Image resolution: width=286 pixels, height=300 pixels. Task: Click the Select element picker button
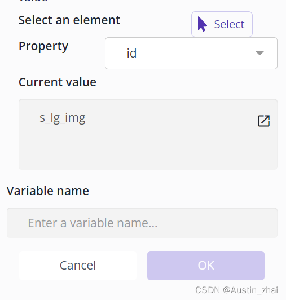pyautogui.click(x=222, y=24)
